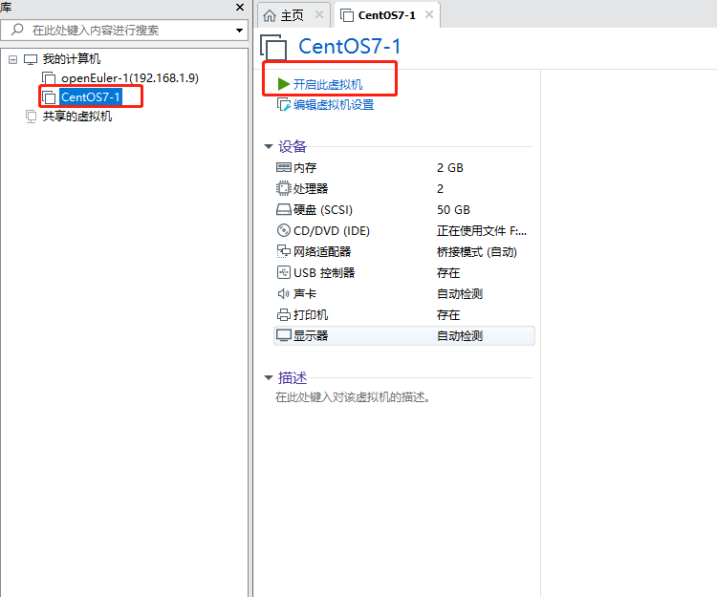Click 自动检测 value in the 声卡 row
The image size is (717, 597).
(460, 293)
